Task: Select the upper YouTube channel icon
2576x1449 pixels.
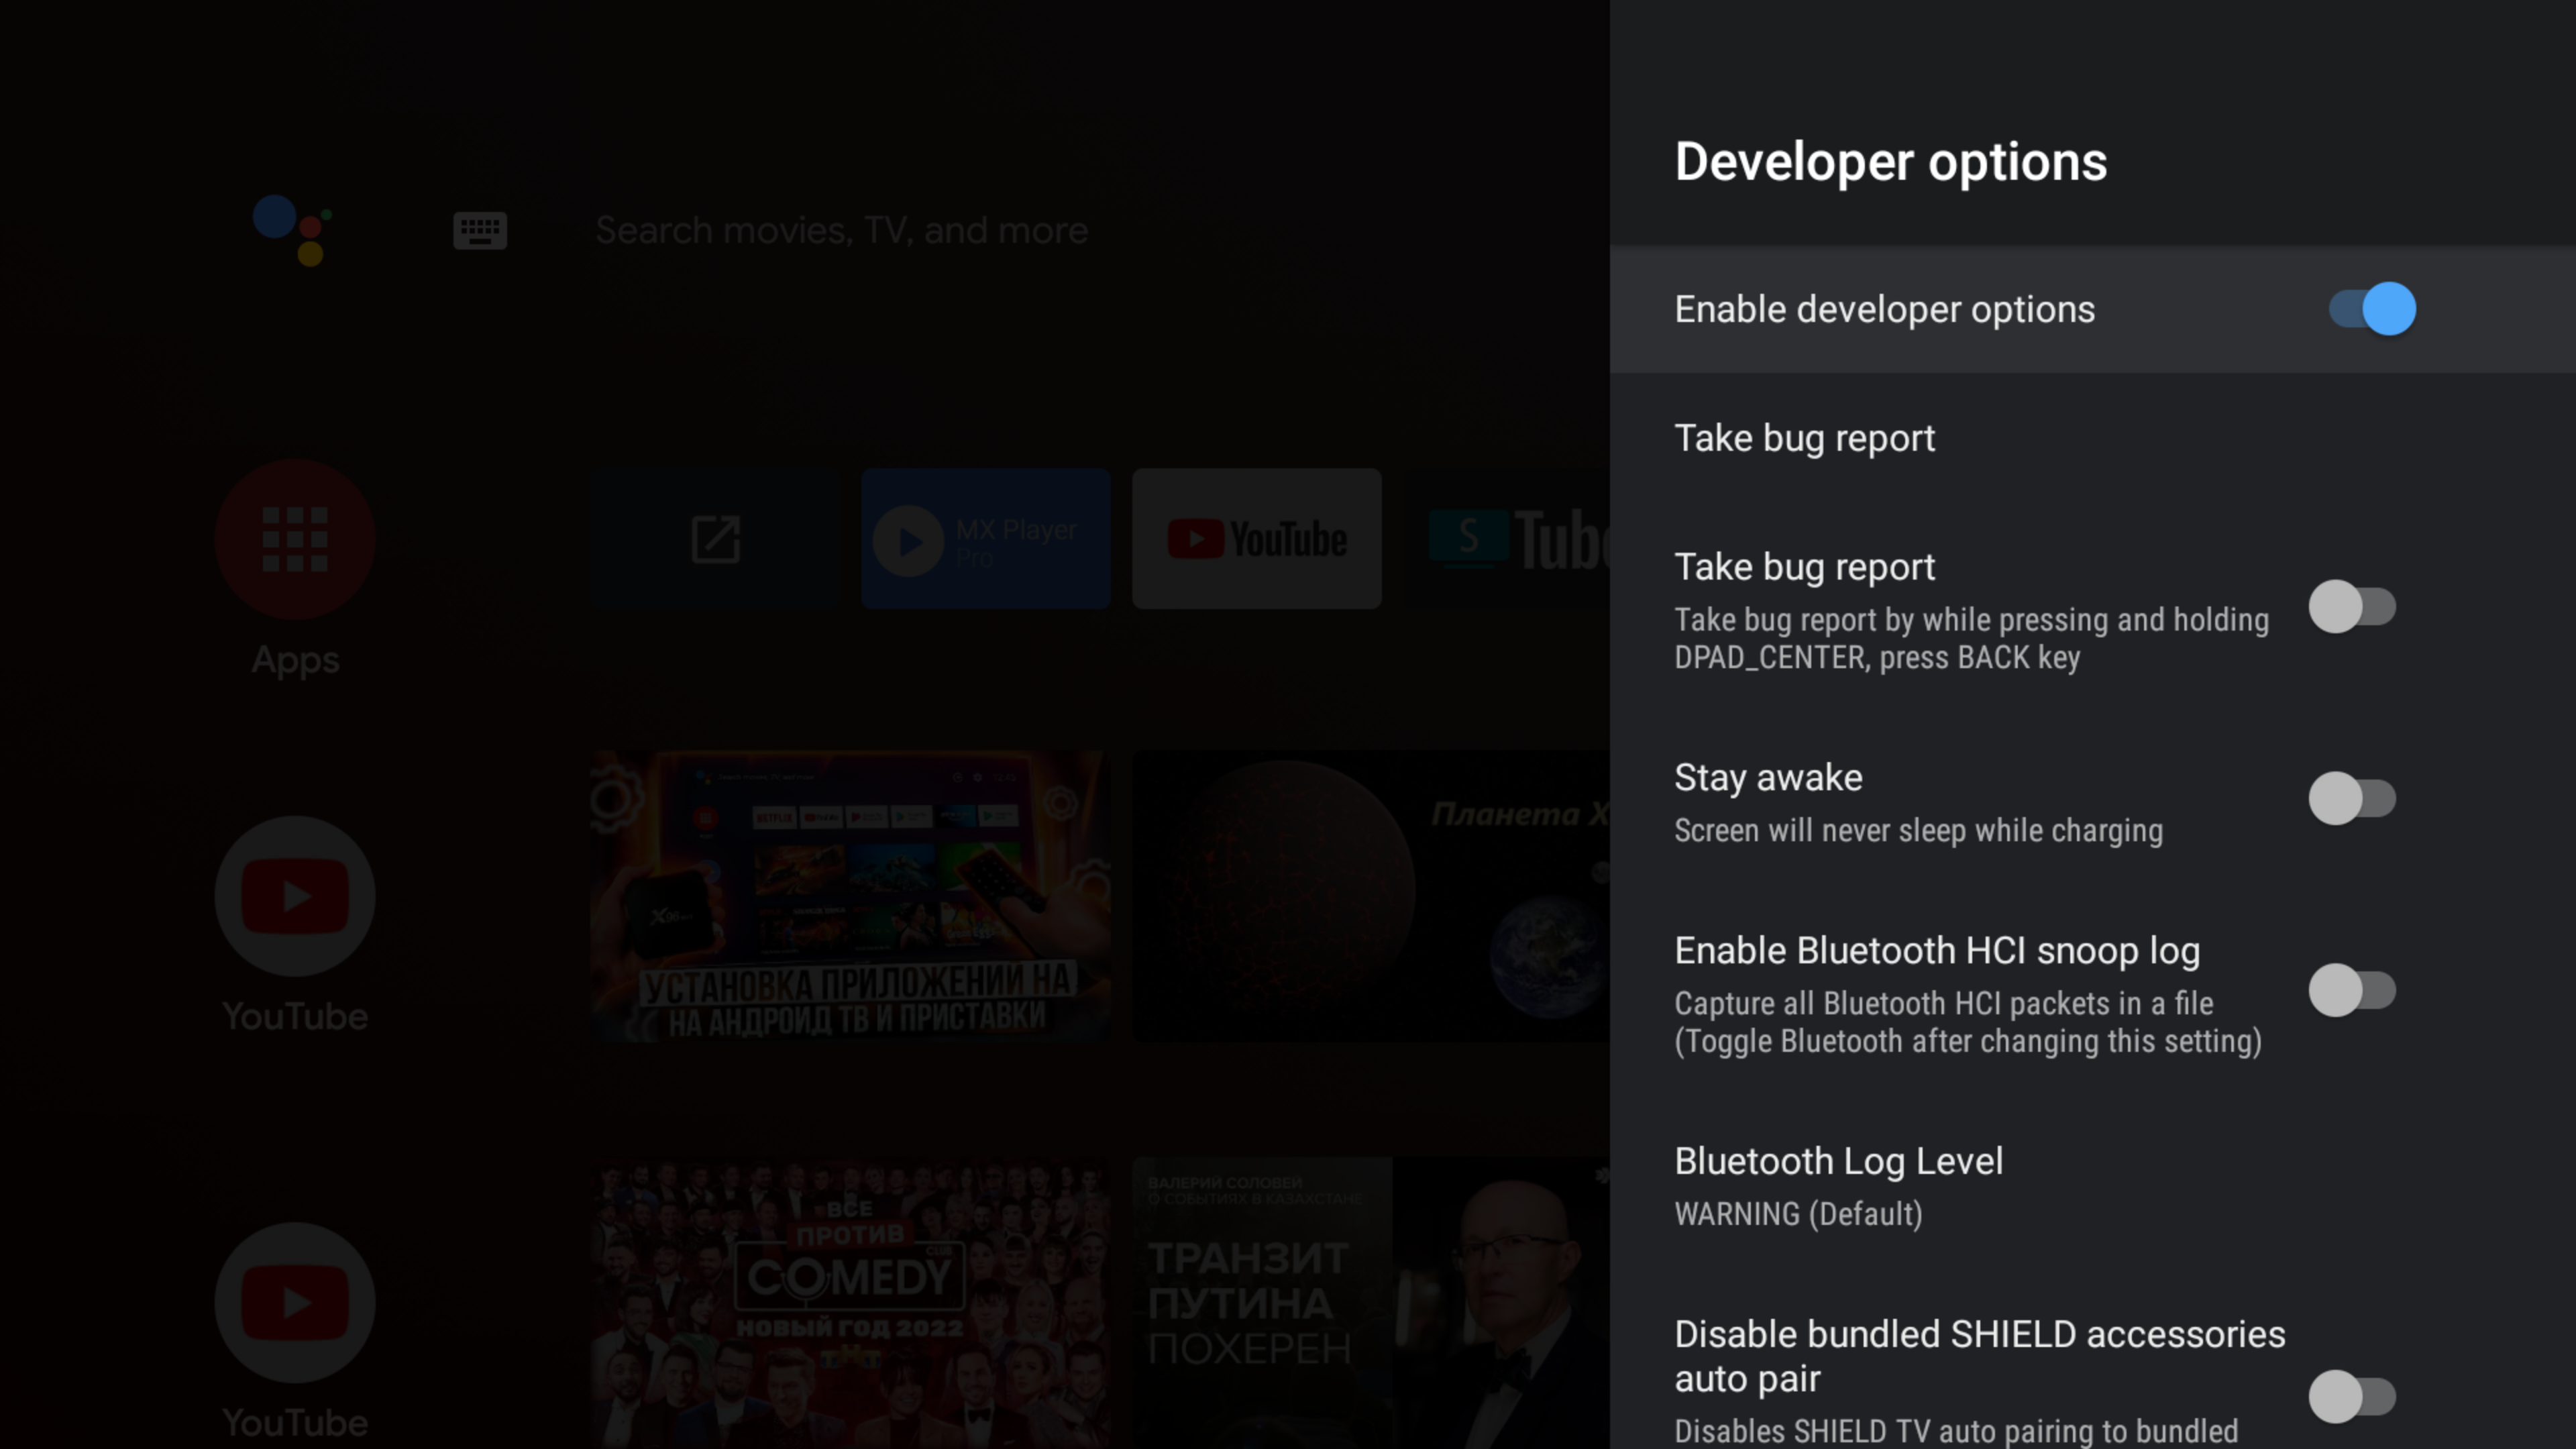Action: (295, 896)
